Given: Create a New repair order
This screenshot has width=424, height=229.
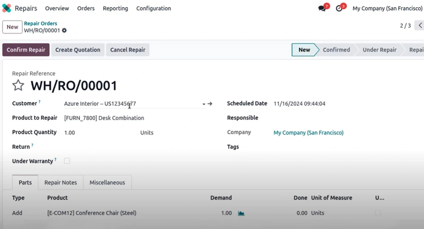Looking at the screenshot, I should (x=12, y=27).
